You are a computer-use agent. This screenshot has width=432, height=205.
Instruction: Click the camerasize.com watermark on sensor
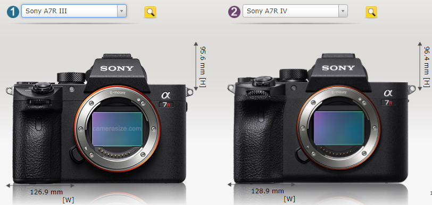pyautogui.click(x=117, y=129)
